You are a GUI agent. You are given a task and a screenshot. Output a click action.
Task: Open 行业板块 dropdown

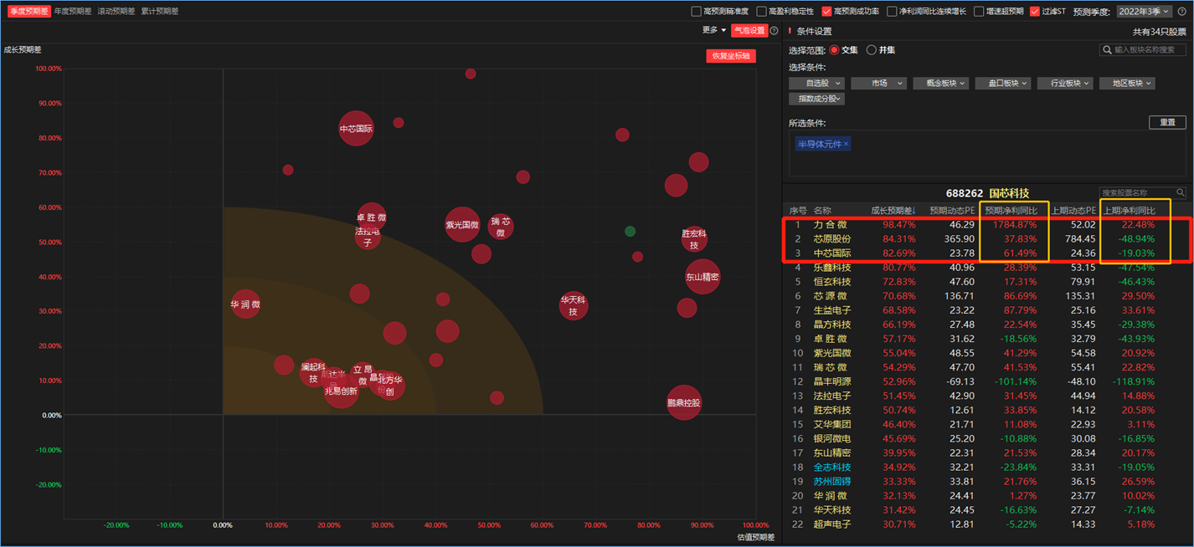(x=1064, y=83)
